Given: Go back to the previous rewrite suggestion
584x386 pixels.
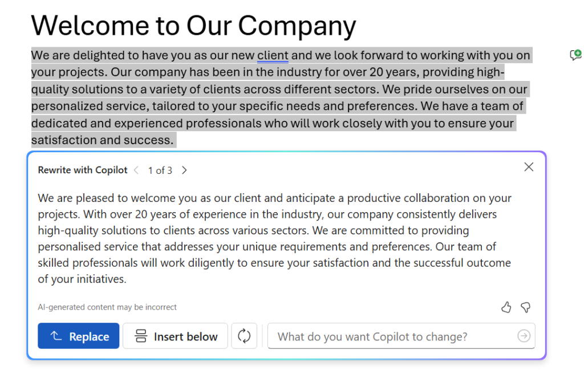Looking at the screenshot, I should [136, 170].
